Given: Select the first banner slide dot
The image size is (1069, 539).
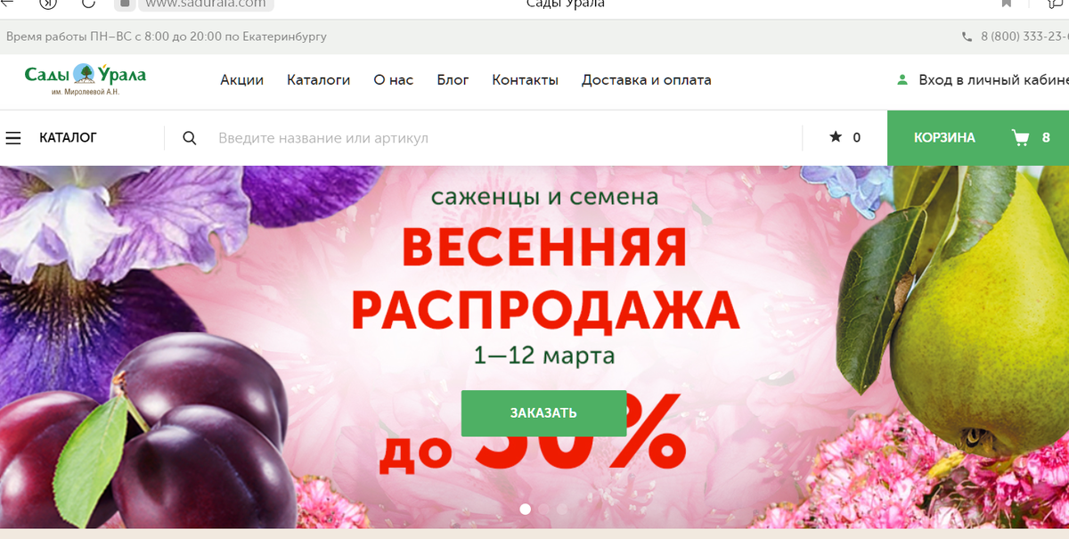Looking at the screenshot, I should point(525,509).
